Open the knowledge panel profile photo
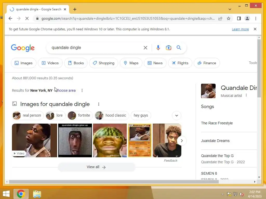Screen dimensions: 266x199 click(208, 91)
